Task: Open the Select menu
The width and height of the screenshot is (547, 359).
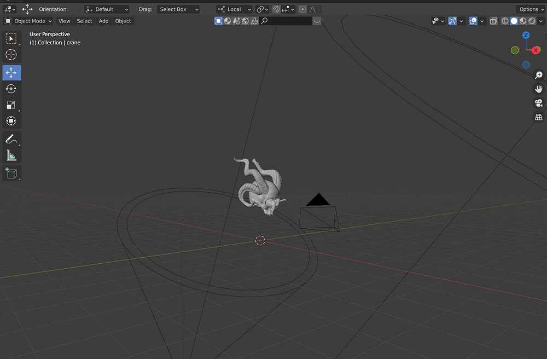Action: tap(84, 21)
